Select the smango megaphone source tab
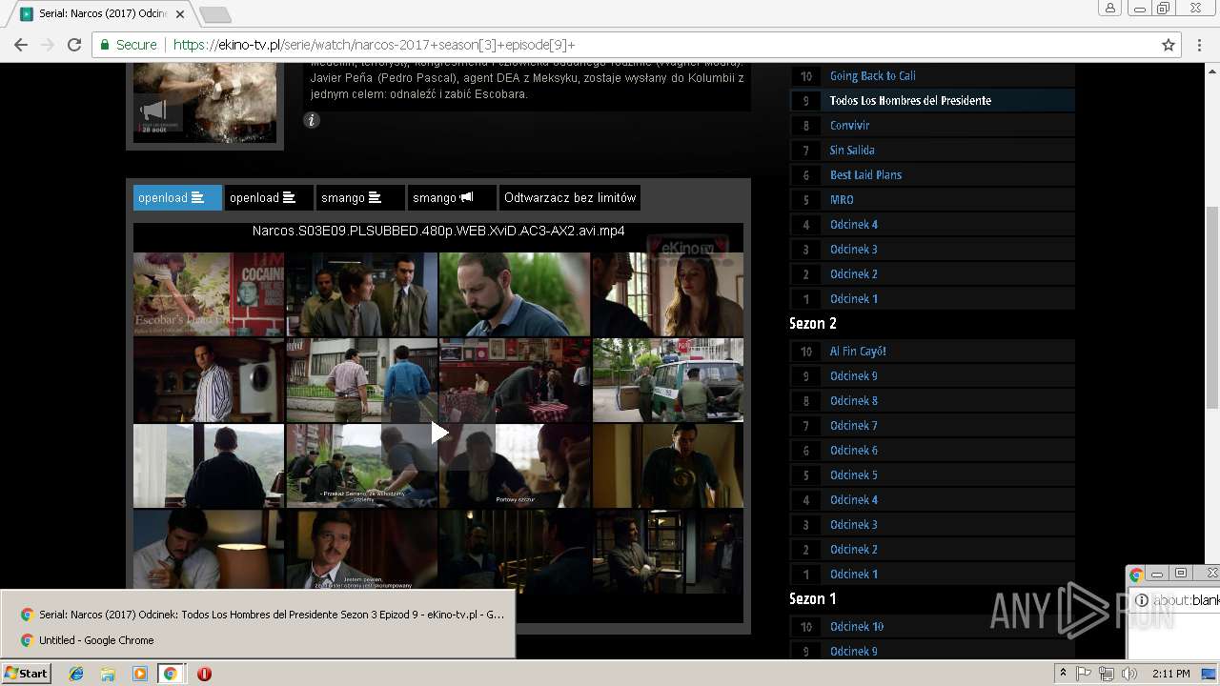Image resolution: width=1220 pixels, height=686 pixels. point(452,197)
